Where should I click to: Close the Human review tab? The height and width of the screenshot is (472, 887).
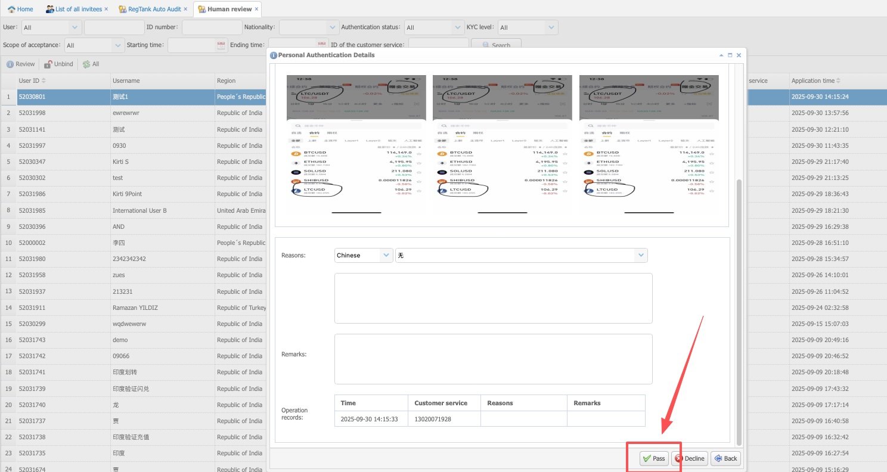pyautogui.click(x=257, y=9)
